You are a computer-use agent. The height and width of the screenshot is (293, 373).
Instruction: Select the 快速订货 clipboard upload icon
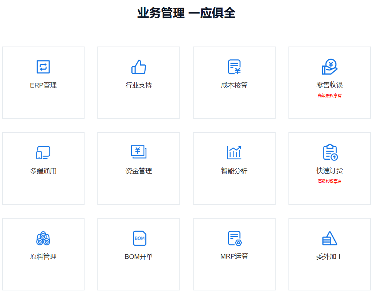[330, 152]
